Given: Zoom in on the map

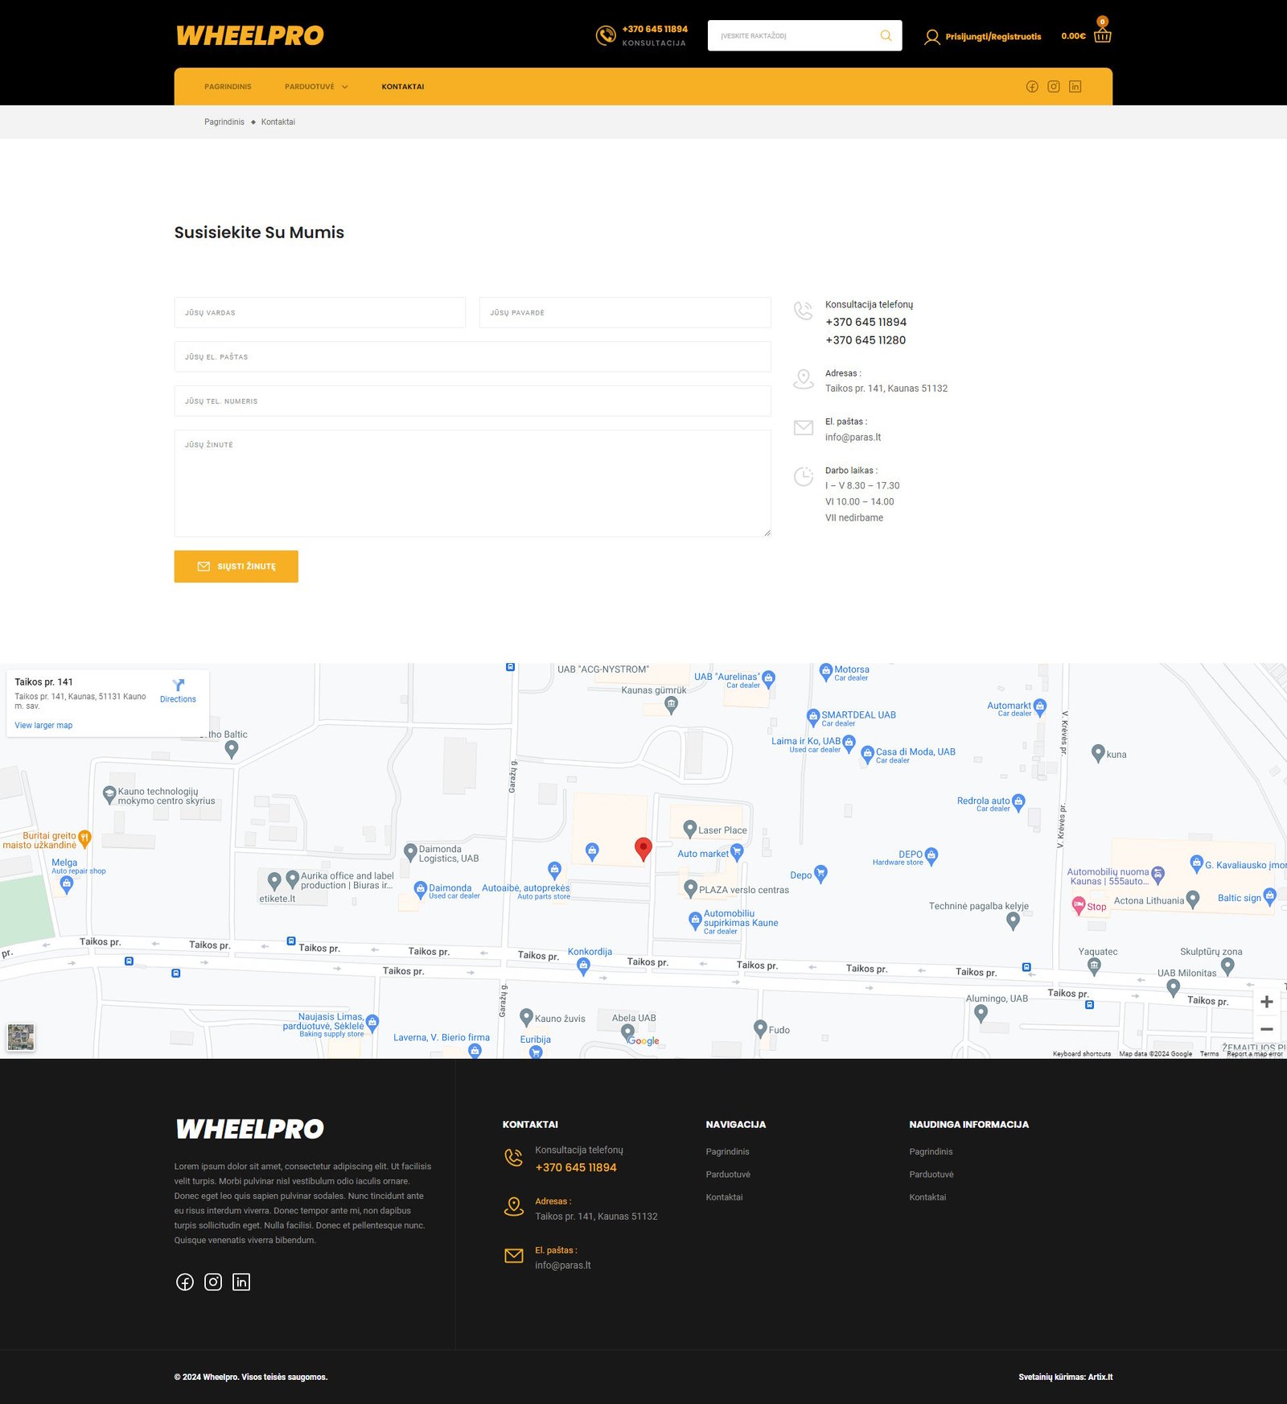Looking at the screenshot, I should (1266, 1002).
